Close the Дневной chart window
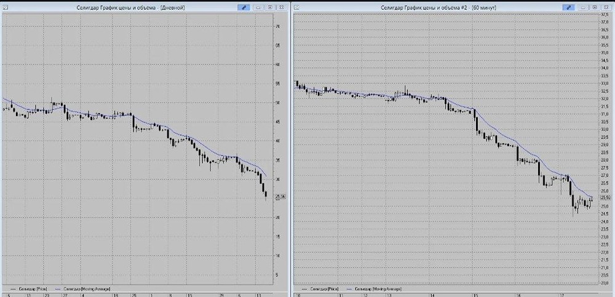This screenshot has width=615, height=297. (x=282, y=7)
